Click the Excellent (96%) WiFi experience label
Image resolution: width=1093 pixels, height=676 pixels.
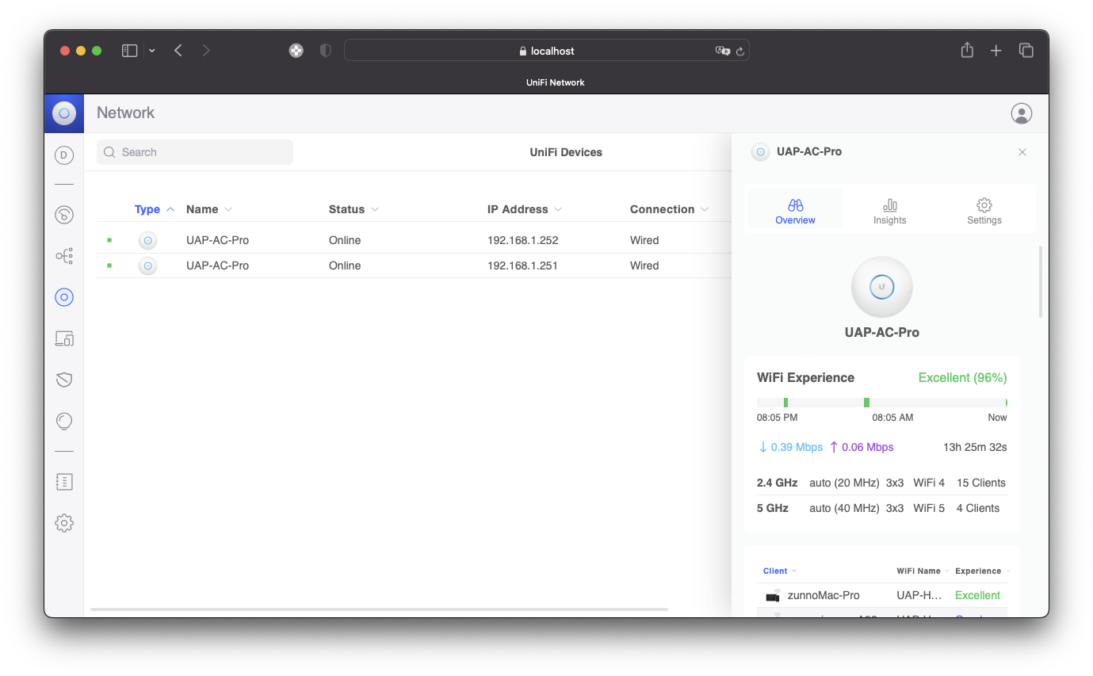(962, 378)
